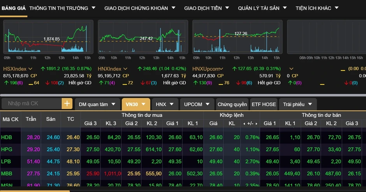
Task: Click HSXIndex up arrow count 196
Action: click(x=14, y=83)
